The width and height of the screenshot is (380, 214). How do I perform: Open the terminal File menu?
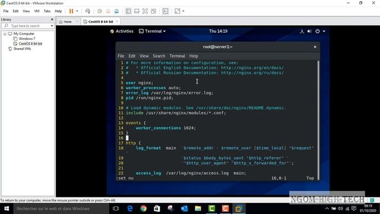121,56
